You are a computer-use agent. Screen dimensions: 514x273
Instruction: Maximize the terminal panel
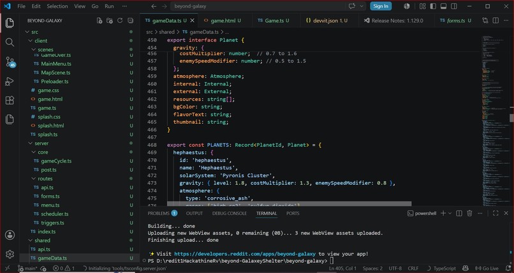pos(496,213)
